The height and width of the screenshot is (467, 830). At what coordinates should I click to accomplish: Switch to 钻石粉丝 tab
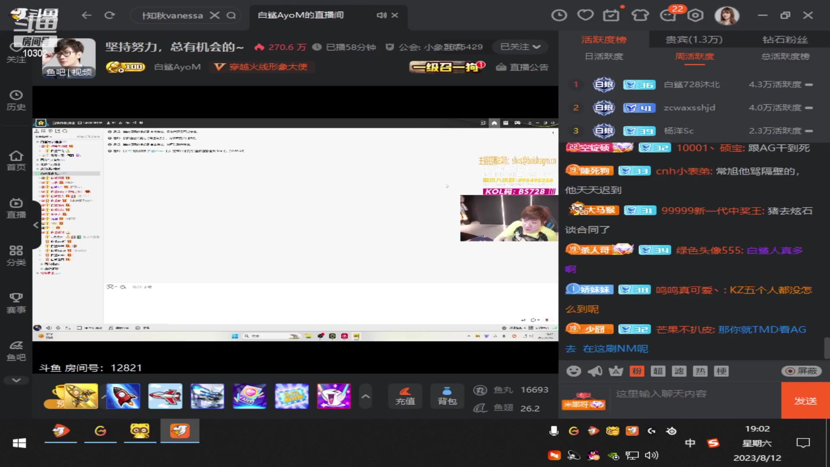[785, 40]
